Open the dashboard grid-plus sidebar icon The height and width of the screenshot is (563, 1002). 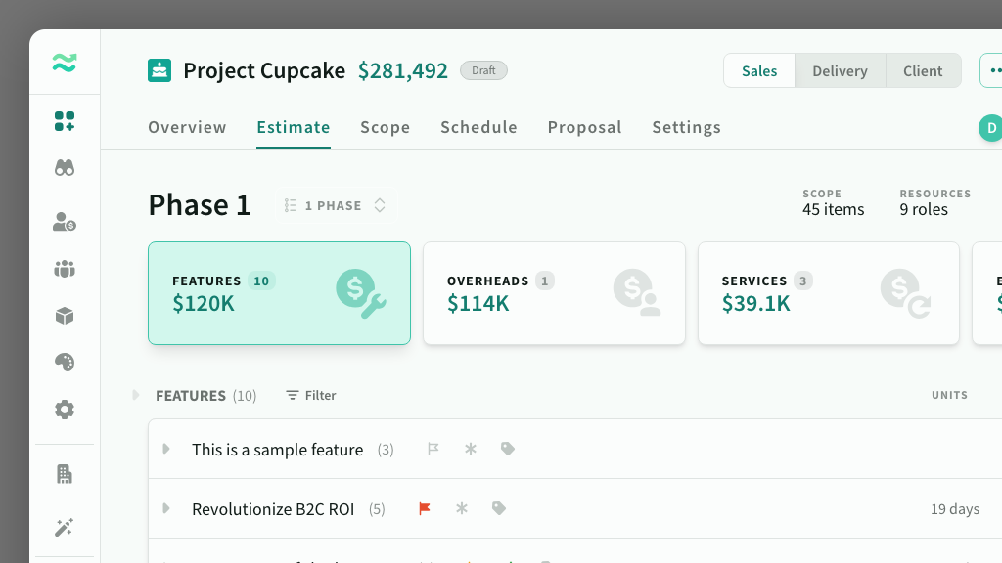(x=65, y=121)
